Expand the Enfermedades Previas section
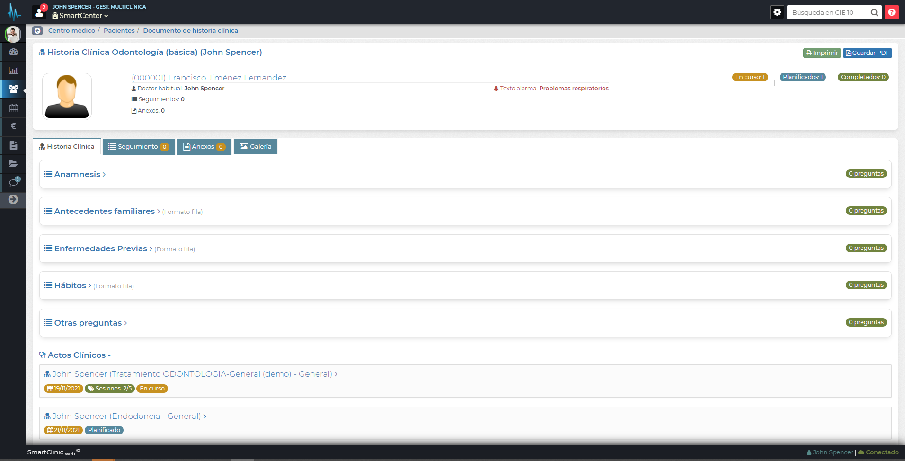 pyautogui.click(x=100, y=248)
